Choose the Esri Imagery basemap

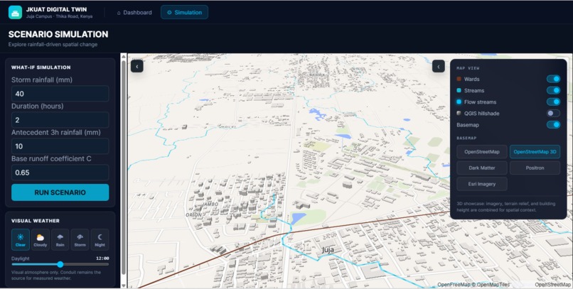(482, 184)
